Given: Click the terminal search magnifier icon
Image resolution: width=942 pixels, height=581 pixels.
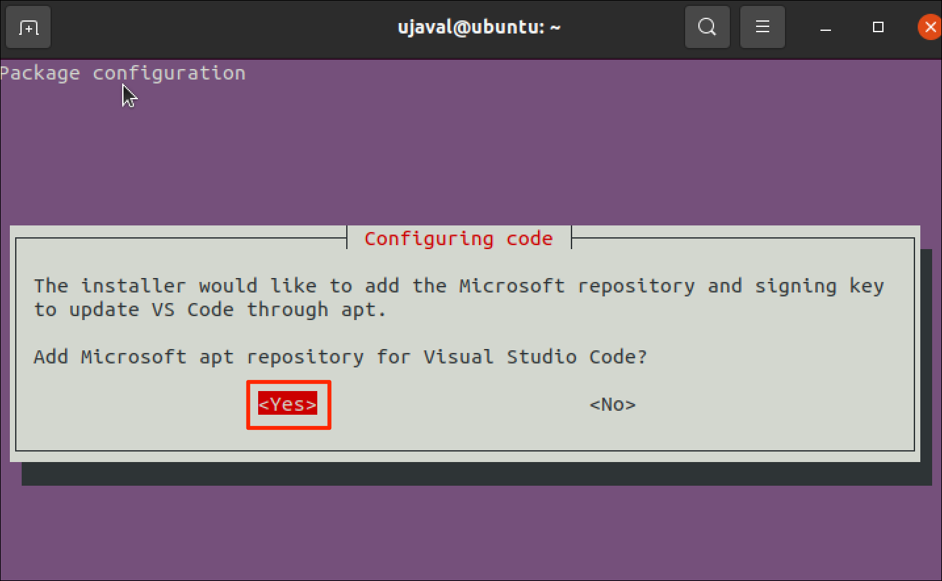Looking at the screenshot, I should [x=707, y=27].
